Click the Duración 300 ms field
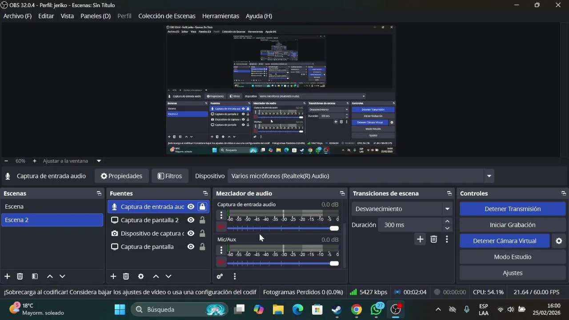Screen dimensions: 569x320 (410, 225)
